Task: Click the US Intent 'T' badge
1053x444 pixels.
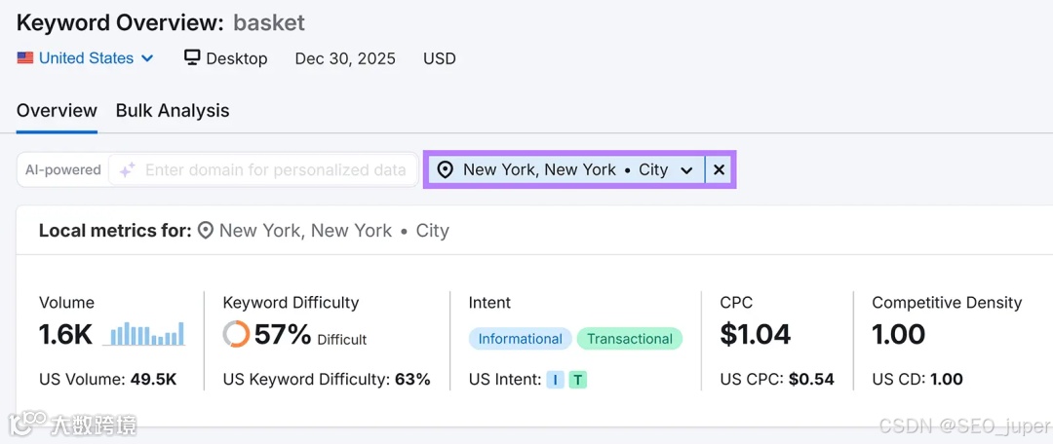Action: (x=578, y=380)
